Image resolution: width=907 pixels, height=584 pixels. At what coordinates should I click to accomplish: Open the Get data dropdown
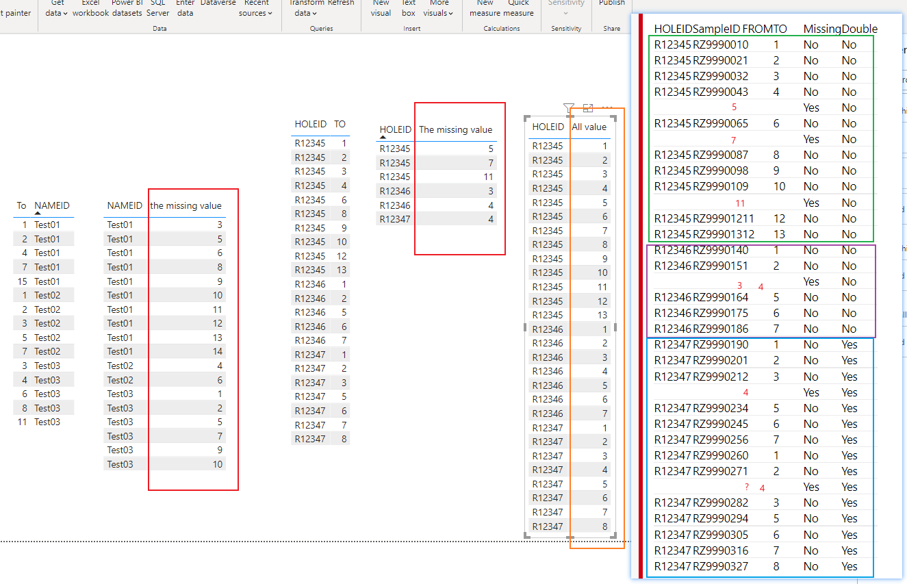[x=57, y=8]
